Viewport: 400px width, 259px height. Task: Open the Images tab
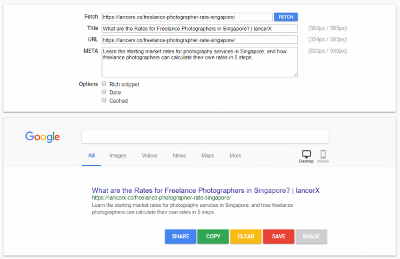117,156
